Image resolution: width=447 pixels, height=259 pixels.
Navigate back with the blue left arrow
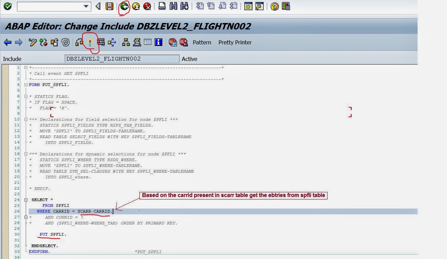pos(7,42)
